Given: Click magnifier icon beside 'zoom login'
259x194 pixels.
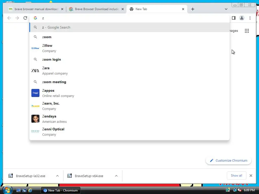Looking at the screenshot, I should pyautogui.click(x=35, y=59).
